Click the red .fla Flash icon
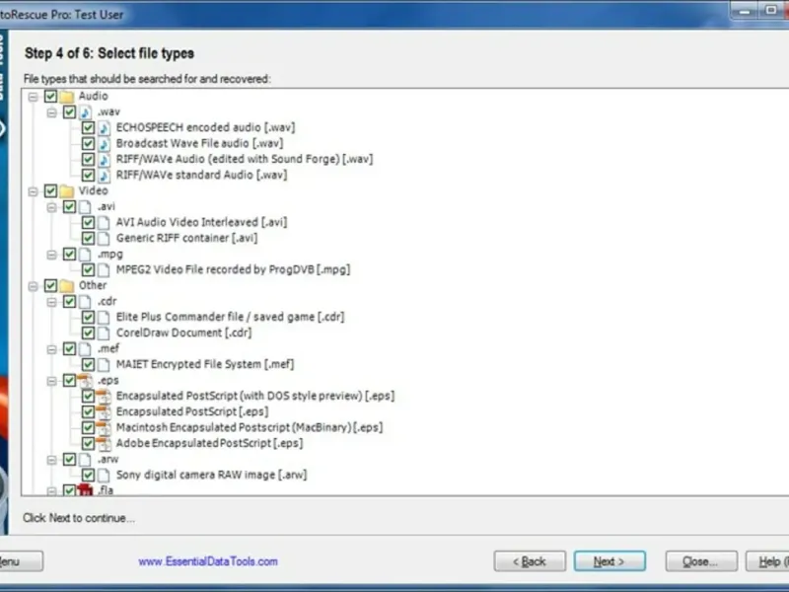This screenshot has height=592, width=789. [x=85, y=489]
